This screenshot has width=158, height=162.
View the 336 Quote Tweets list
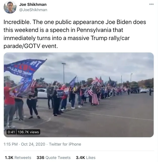tap(54, 157)
